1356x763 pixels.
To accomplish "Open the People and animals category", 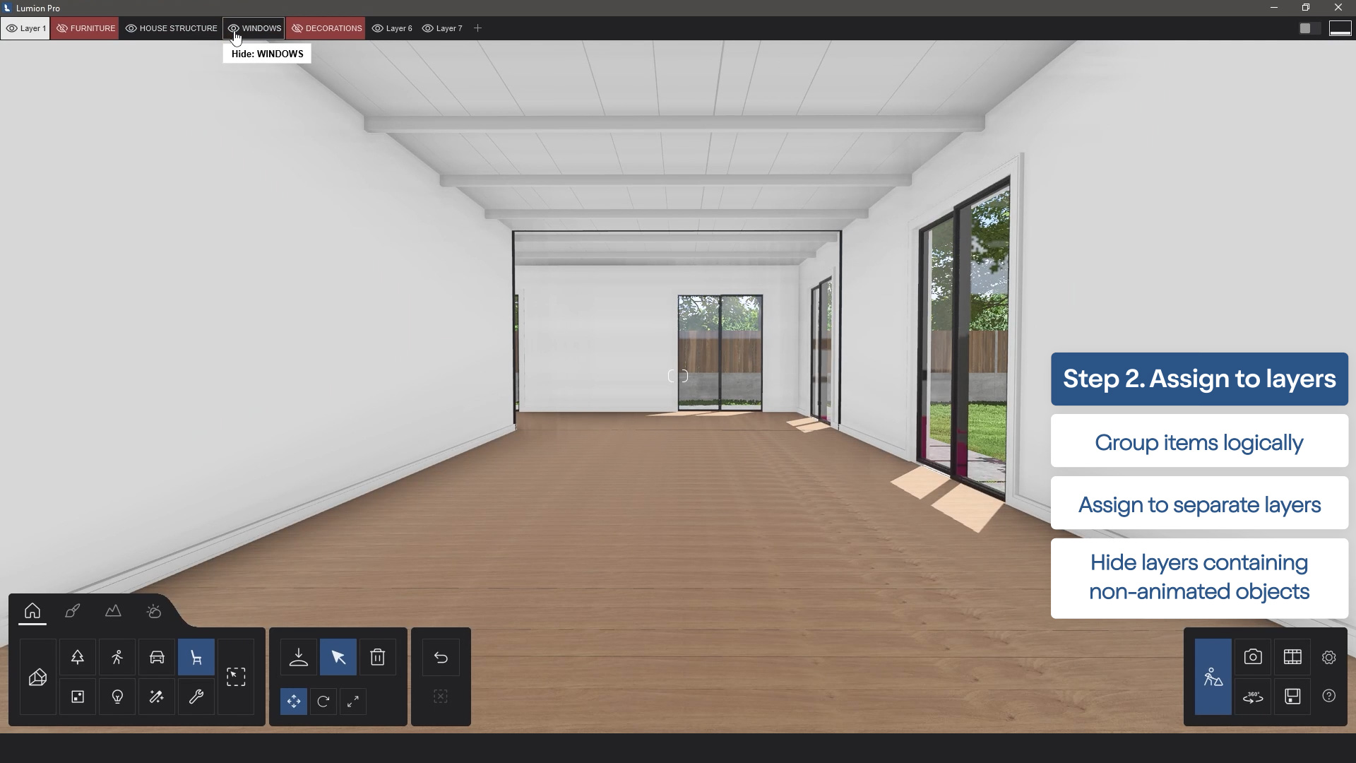I will click(117, 658).
